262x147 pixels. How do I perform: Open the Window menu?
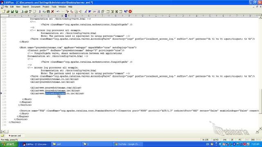click(x=62, y=7)
